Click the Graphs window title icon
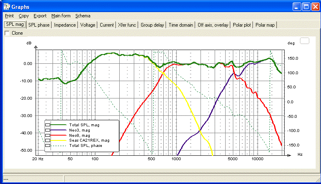Image resolution: width=321 pixels, height=184 pixels. [x=7, y=7]
